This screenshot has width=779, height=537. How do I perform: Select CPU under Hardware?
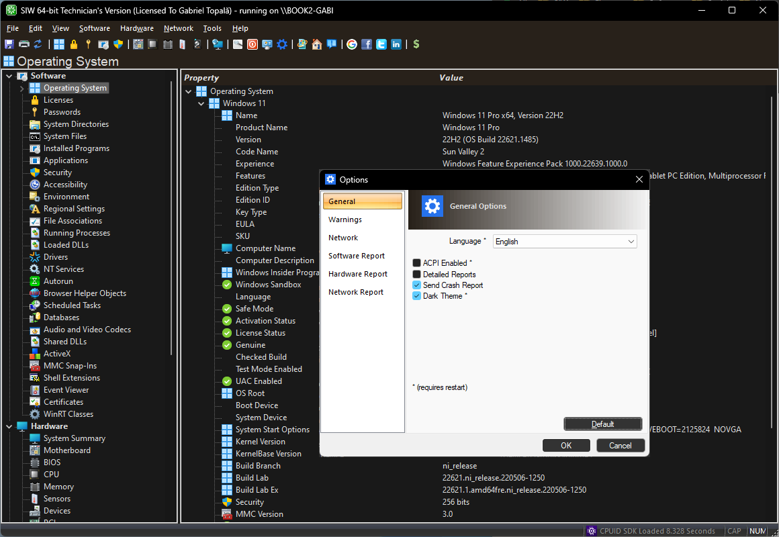(x=51, y=475)
